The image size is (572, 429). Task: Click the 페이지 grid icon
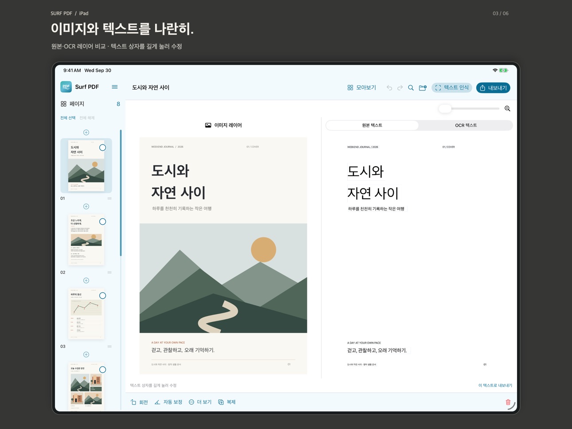coord(63,104)
